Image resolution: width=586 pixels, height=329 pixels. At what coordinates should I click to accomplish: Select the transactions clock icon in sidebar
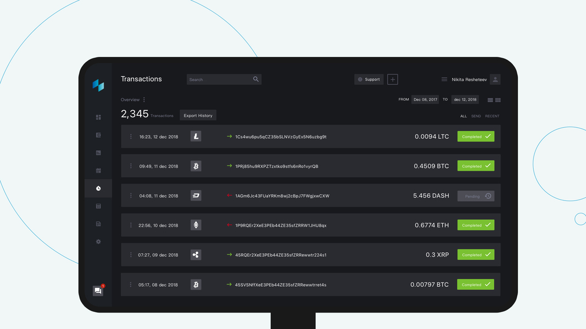point(98,189)
